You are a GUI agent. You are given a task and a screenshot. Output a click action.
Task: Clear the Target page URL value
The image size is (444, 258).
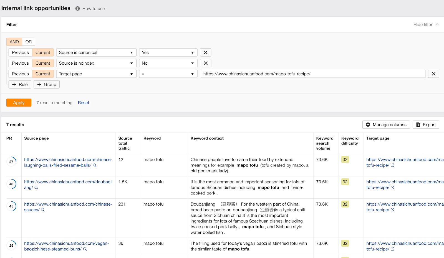433,74
